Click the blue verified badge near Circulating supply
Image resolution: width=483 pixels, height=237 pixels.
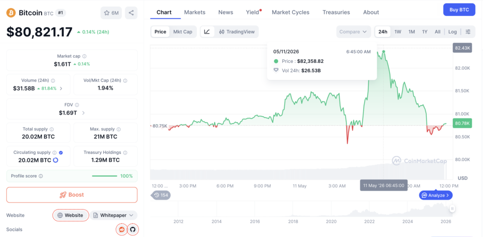(x=61, y=152)
